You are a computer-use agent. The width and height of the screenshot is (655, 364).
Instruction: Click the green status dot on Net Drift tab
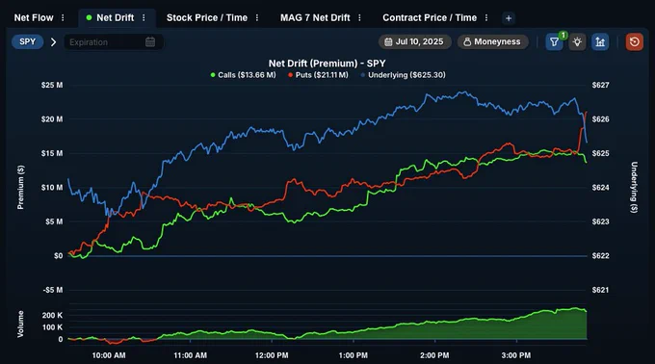pyautogui.click(x=89, y=18)
